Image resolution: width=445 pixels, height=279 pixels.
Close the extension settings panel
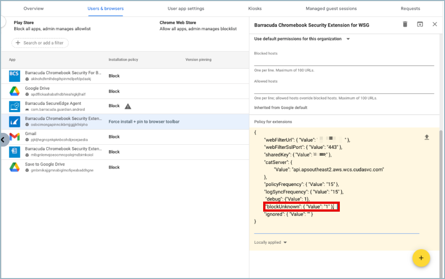[x=434, y=24]
